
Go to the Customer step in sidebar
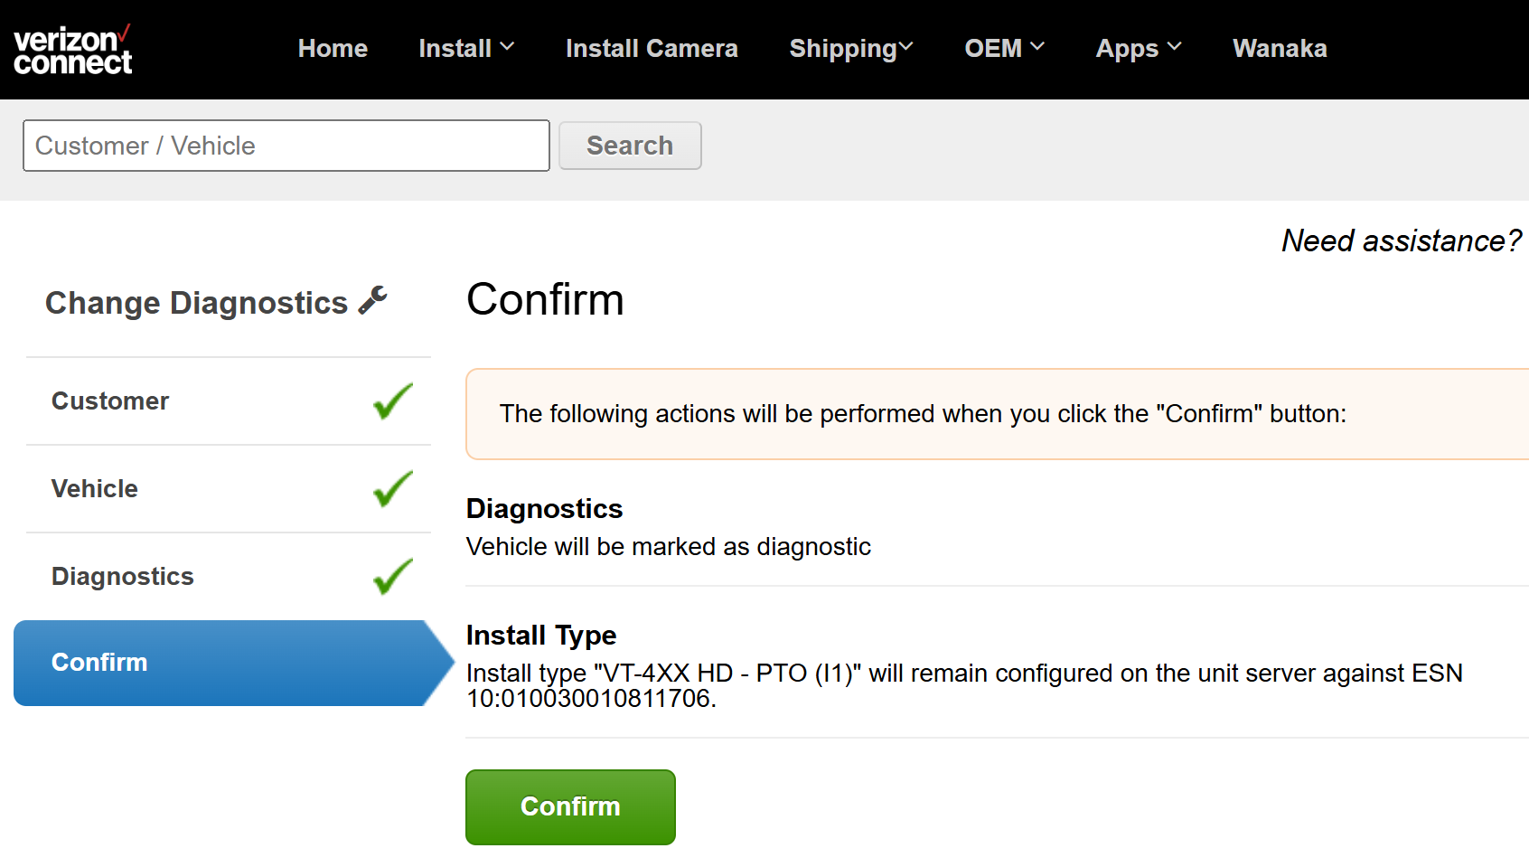[229, 401]
